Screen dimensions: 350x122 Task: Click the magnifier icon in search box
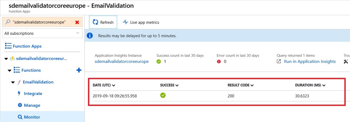point(8,22)
